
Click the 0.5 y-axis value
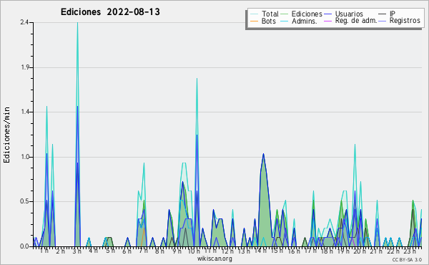tap(24, 202)
